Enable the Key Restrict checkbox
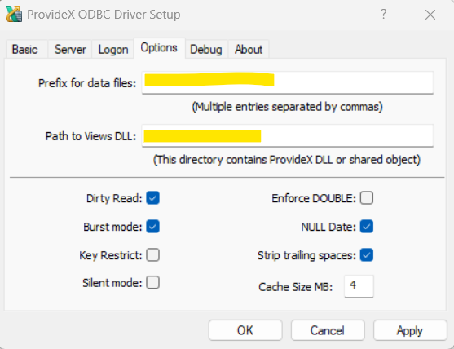The image size is (454, 349). [x=153, y=255]
